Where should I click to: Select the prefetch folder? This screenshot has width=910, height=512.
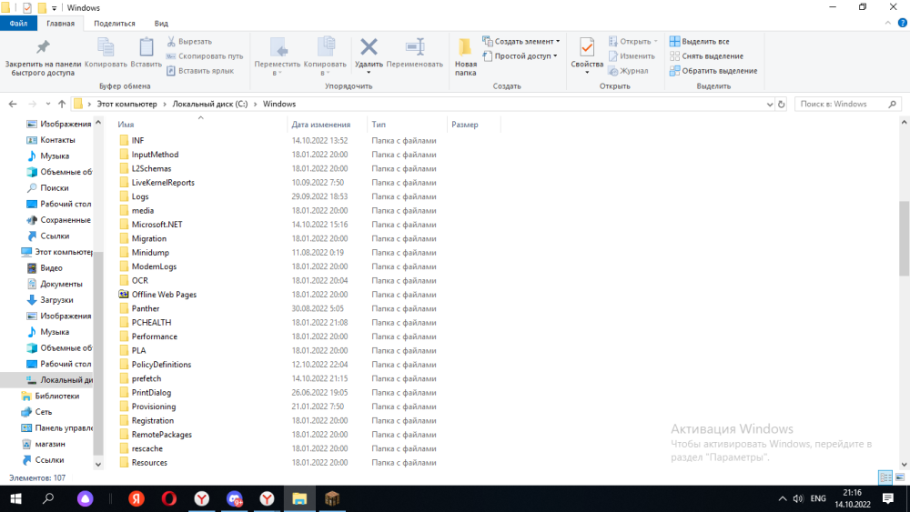click(x=147, y=378)
